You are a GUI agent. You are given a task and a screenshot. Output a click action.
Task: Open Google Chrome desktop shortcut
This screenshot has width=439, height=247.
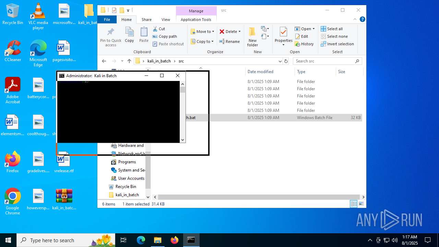click(x=13, y=201)
